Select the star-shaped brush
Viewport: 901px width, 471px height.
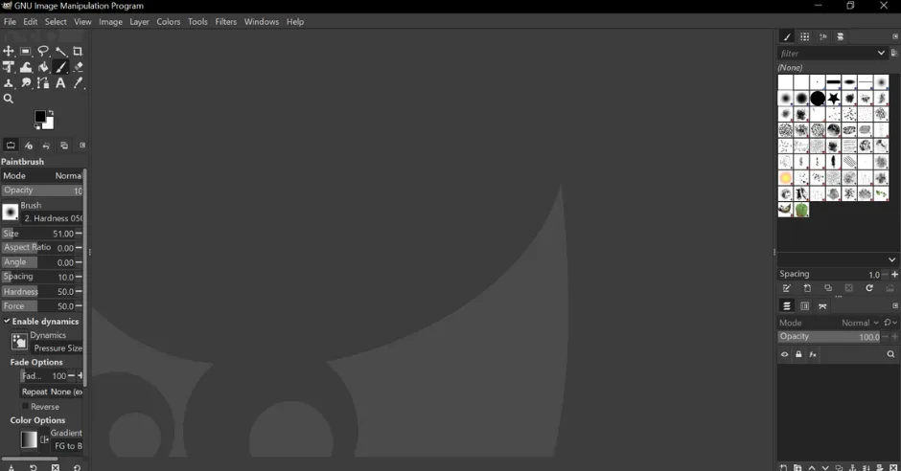tap(833, 98)
